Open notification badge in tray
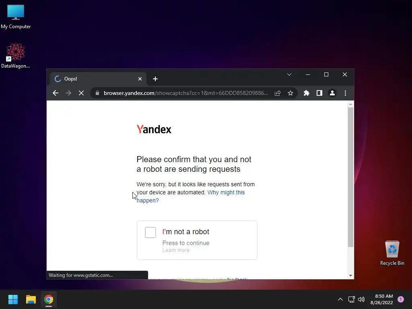Viewport: 412px width, 309px height. [x=401, y=299]
